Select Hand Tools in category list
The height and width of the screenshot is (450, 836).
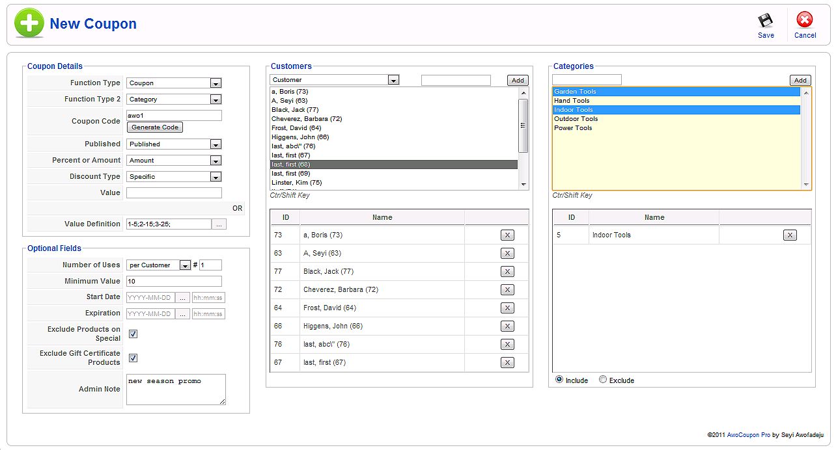click(676, 101)
